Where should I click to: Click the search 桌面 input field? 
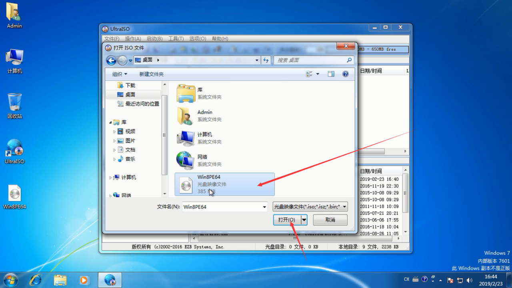point(310,60)
